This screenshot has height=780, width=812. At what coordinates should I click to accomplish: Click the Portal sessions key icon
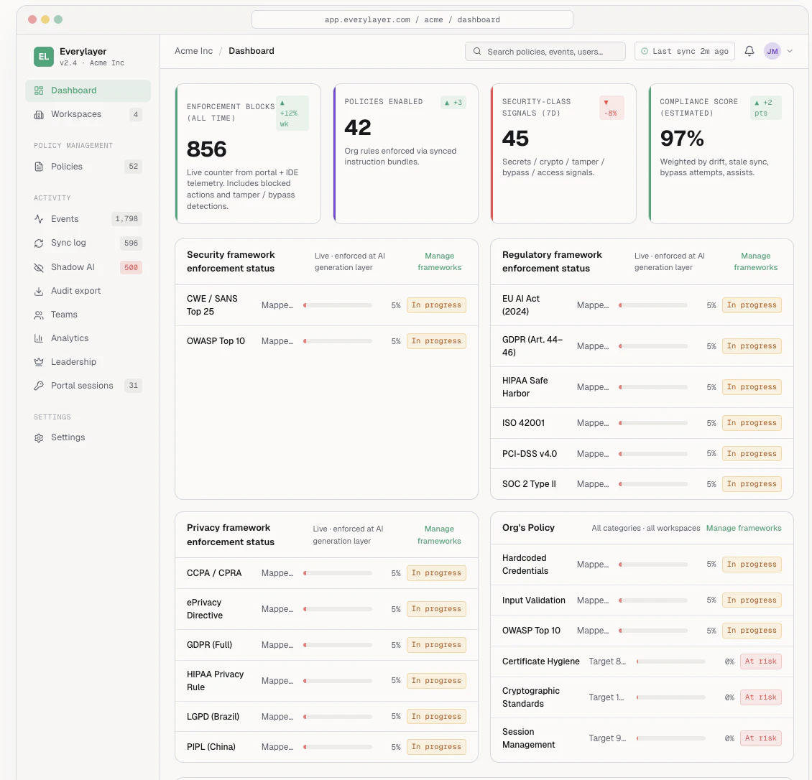pyautogui.click(x=38, y=386)
